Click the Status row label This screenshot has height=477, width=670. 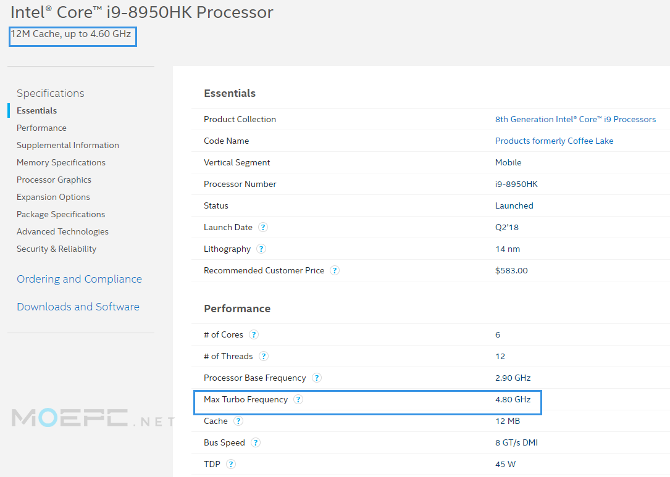pos(216,205)
